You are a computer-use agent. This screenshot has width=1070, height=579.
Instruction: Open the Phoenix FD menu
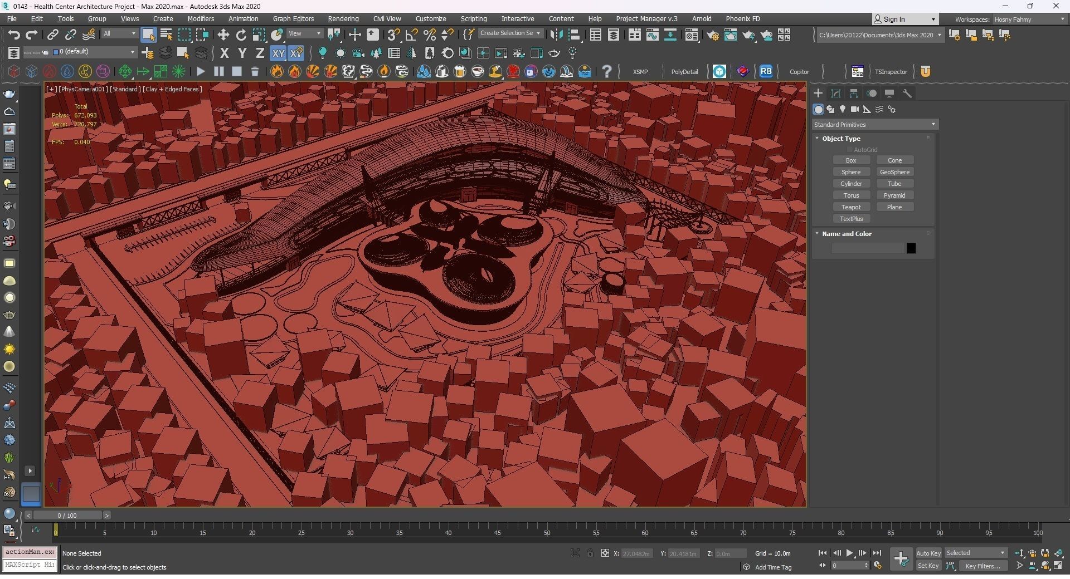coord(742,19)
